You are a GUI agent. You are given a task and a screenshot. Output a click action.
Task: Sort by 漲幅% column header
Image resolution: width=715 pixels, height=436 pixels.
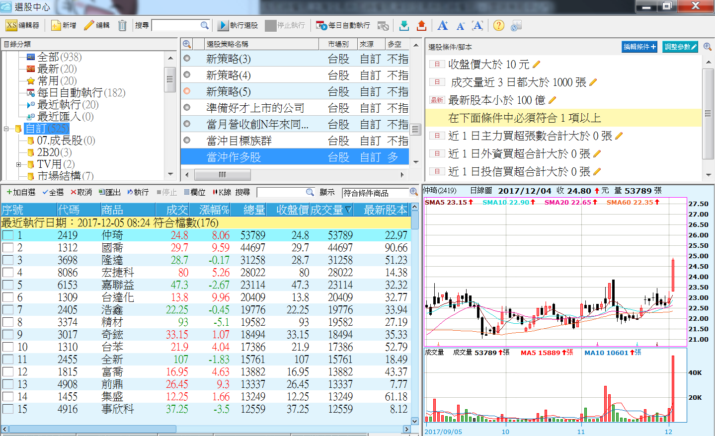214,210
